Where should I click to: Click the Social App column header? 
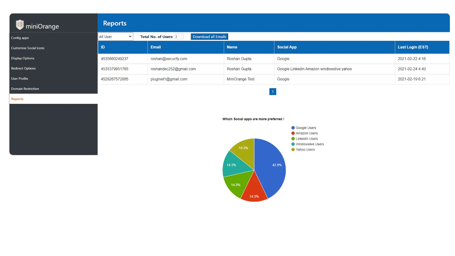[x=334, y=47]
